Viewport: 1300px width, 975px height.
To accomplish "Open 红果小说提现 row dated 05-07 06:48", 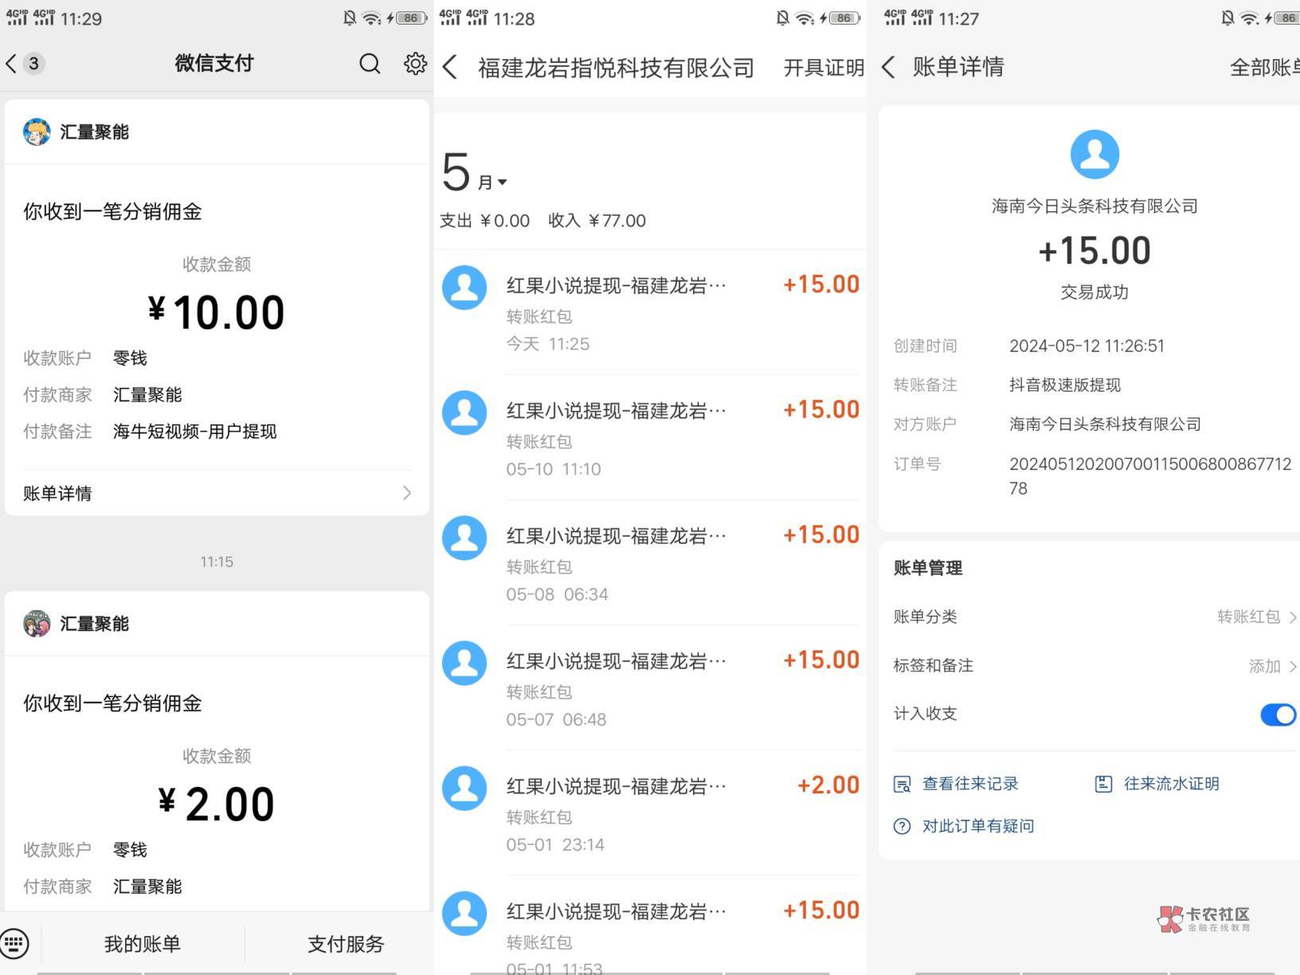I will click(x=650, y=687).
